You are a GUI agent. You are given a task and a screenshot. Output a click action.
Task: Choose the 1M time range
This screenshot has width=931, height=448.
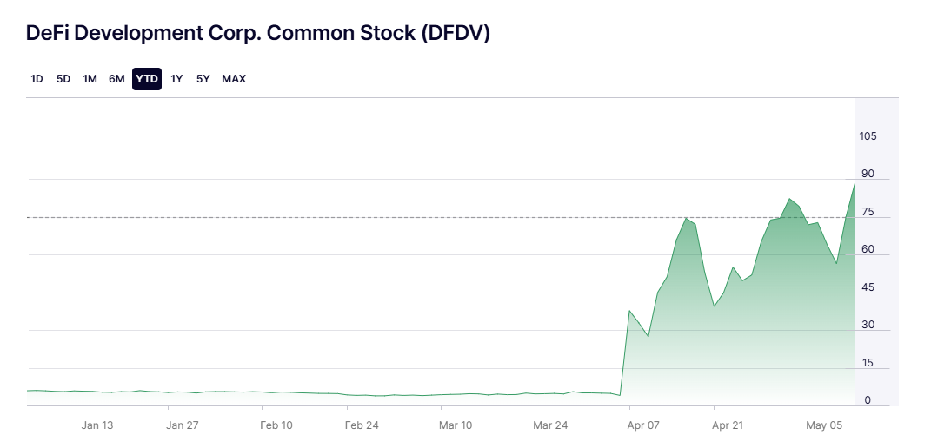coord(90,79)
